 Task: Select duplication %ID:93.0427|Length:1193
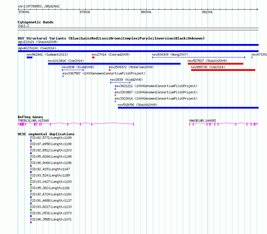[51, 182]
